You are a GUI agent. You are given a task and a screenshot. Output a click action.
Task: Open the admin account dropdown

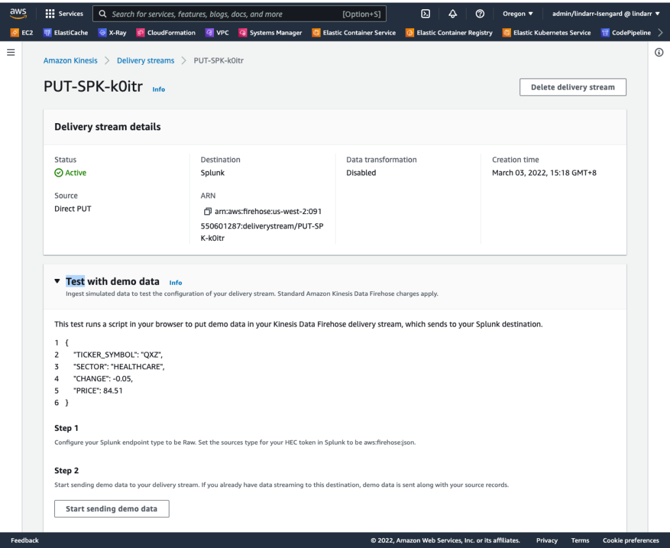606,14
